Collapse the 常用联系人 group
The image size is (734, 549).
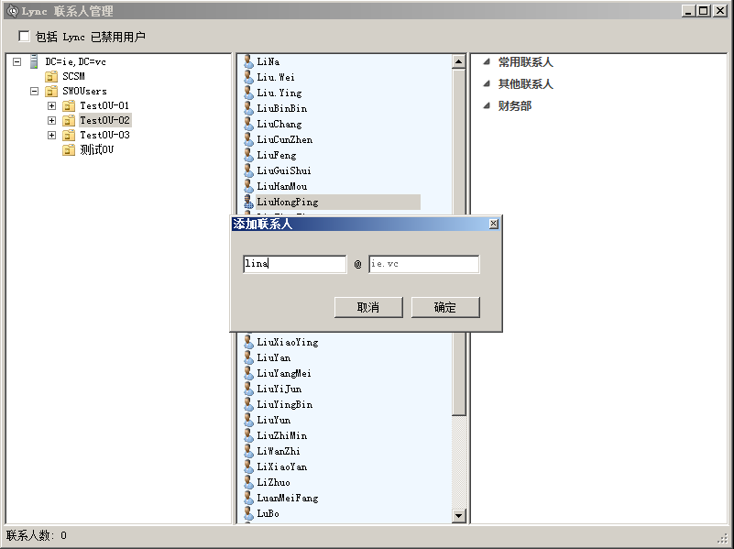(x=487, y=62)
